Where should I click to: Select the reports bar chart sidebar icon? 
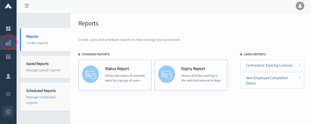[8, 42]
